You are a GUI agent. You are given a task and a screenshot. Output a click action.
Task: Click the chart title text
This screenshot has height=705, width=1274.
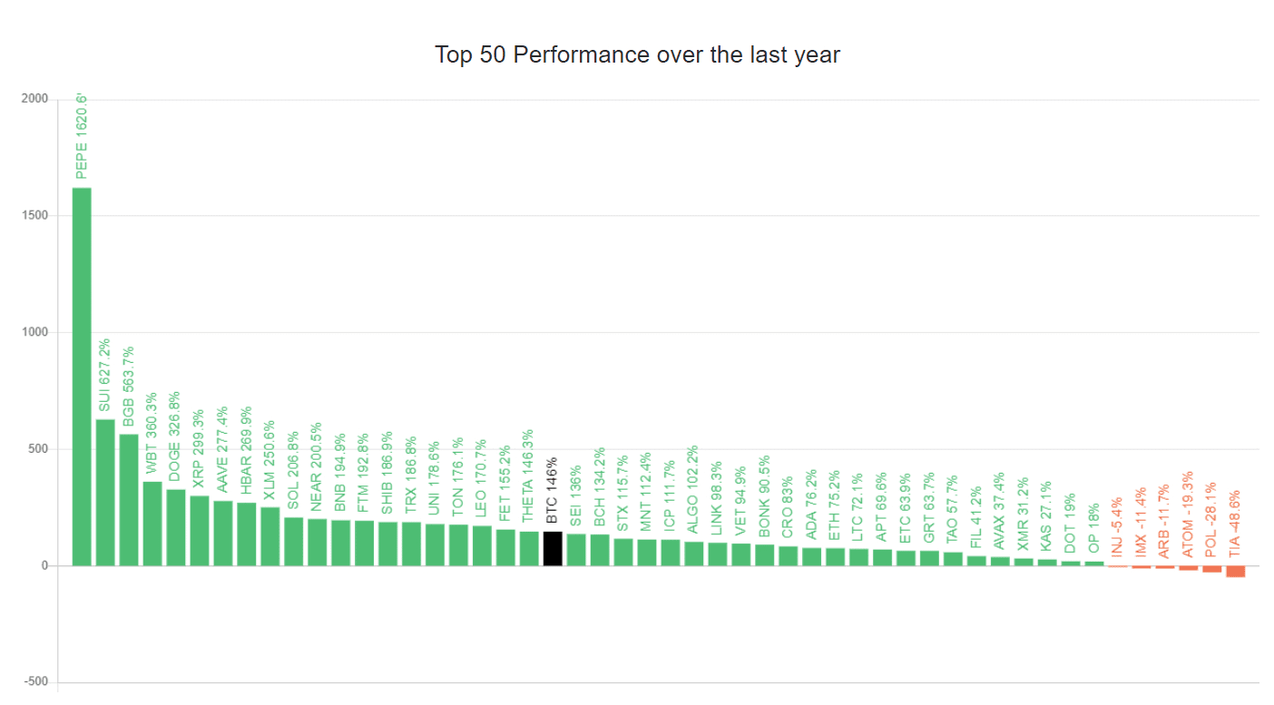point(637,54)
